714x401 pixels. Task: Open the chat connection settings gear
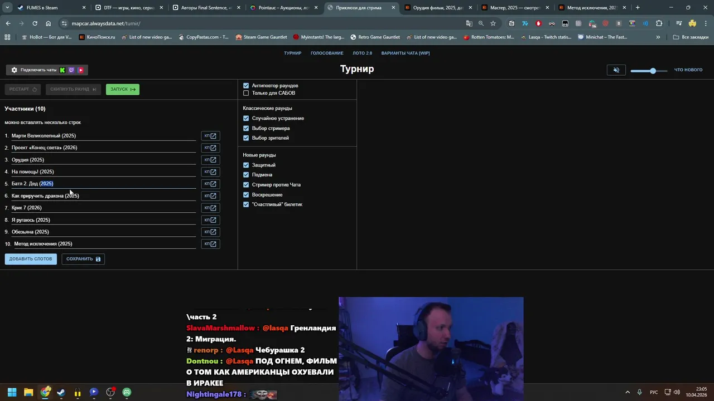(15, 70)
